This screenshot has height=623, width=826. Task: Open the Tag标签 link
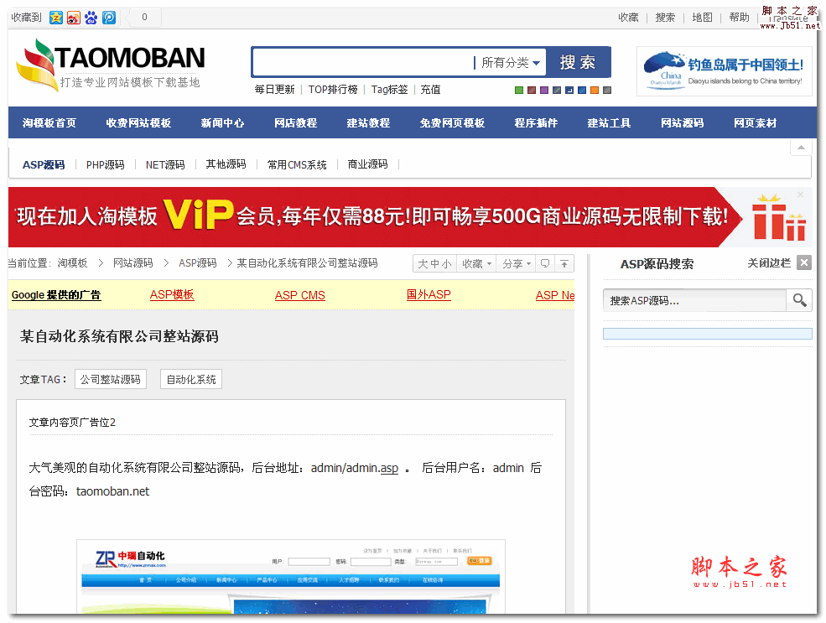click(x=389, y=90)
